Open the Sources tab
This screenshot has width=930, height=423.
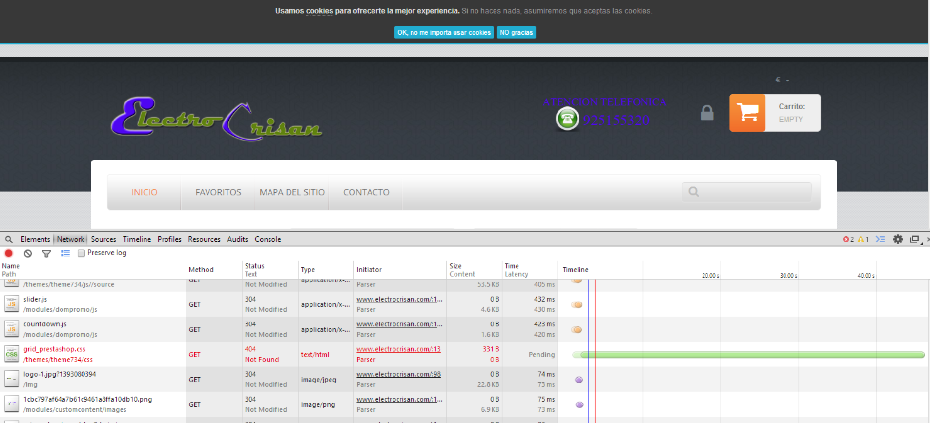(103, 239)
